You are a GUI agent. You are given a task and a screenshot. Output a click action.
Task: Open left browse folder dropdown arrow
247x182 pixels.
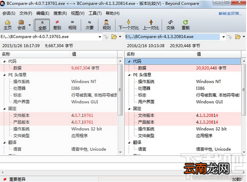(120, 37)
